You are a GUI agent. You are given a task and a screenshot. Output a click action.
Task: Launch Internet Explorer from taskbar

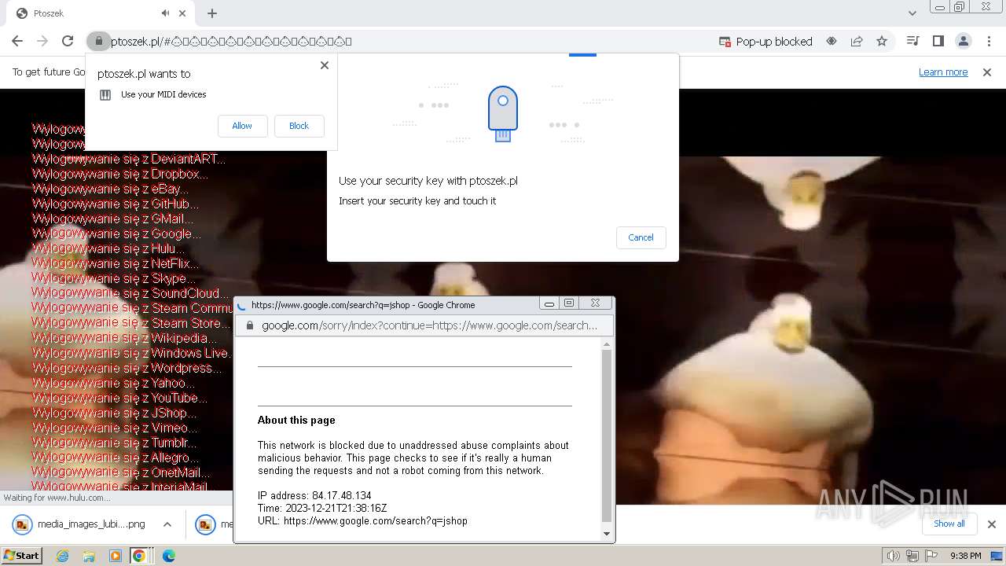(63, 556)
